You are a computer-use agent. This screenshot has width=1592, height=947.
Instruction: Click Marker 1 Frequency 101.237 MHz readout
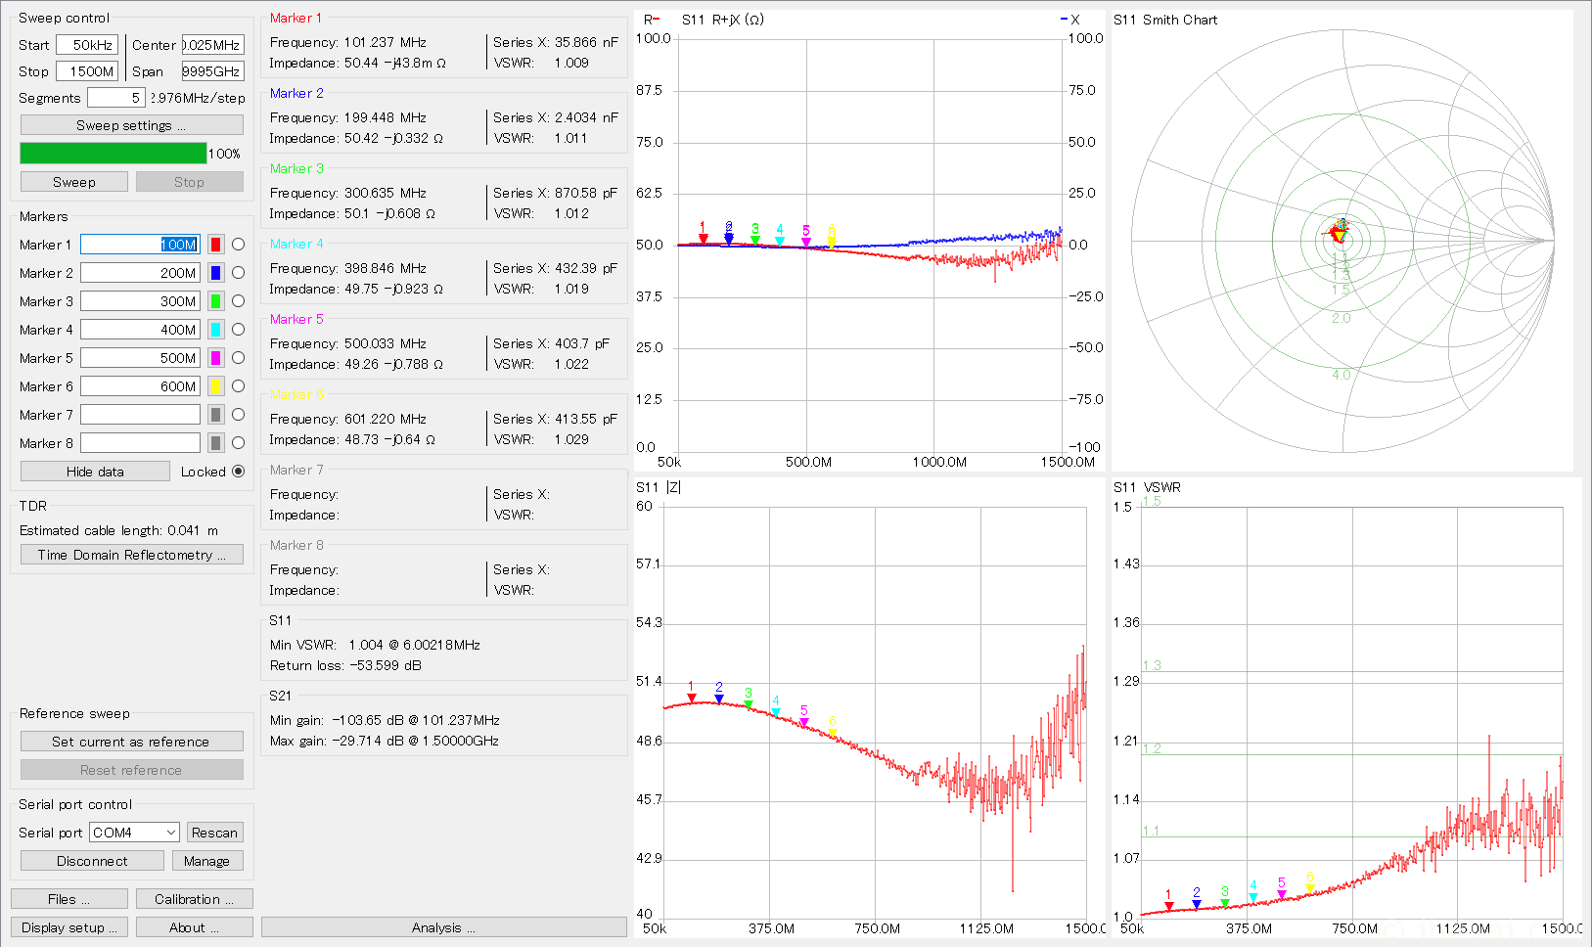(348, 42)
